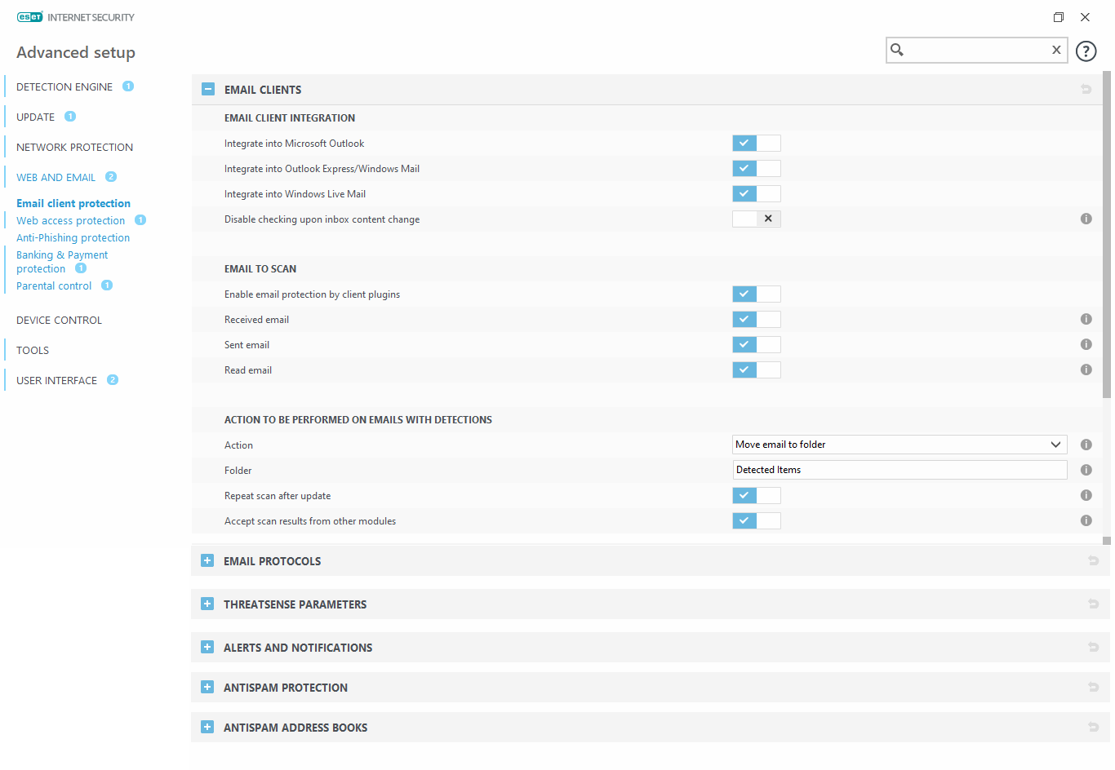Revert Antispam Address Books section to defaults
Image resolution: width=1115 pixels, height=770 pixels.
click(x=1093, y=727)
